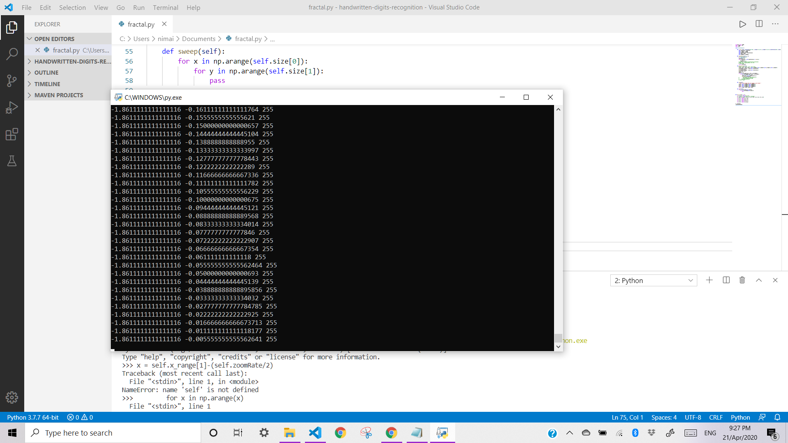This screenshot has width=788, height=443.
Task: Kill terminal with trash icon
Action: pos(742,280)
